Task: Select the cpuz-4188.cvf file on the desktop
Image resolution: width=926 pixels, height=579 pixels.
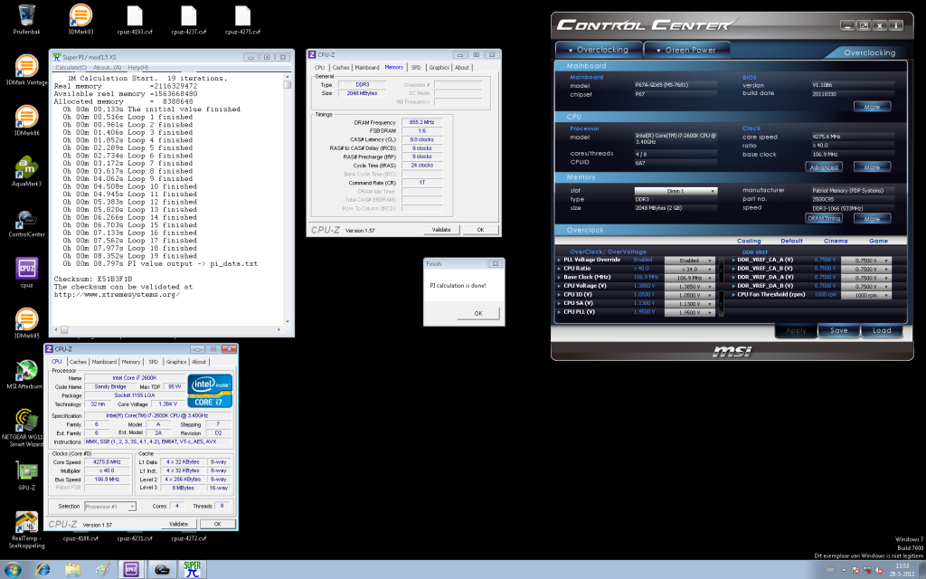Action: pos(80,537)
